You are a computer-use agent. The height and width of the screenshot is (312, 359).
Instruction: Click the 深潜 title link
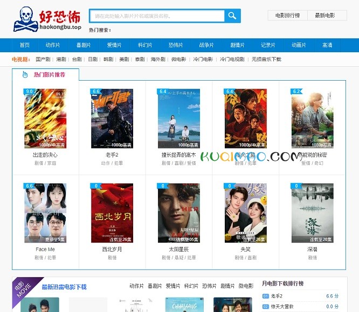coord(313,249)
